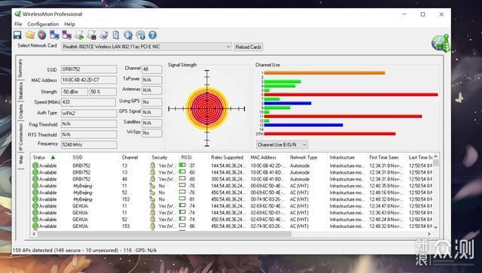This screenshot has width=482, height=273.
Task: Click the blue connected computers toolbar icon
Action: coord(54,35)
